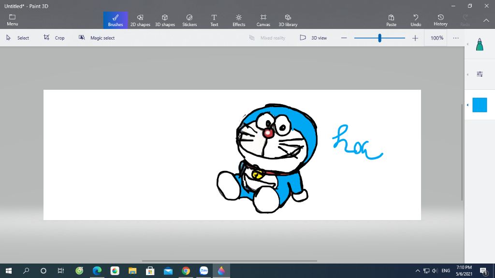Viewport: 495px width, 278px height.
Task: Expand the arrow beside settings sliders icon
Action: click(467, 74)
